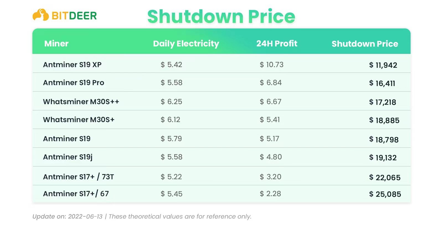Click the Bitdeer deer logo icon

pos(40,15)
